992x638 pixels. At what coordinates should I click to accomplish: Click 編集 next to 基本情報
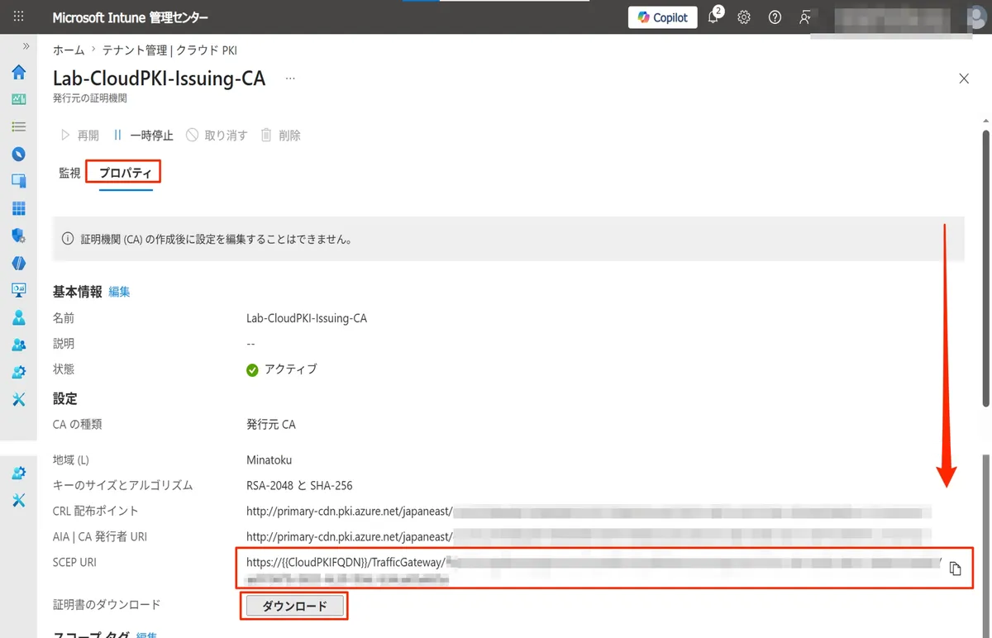point(119,292)
